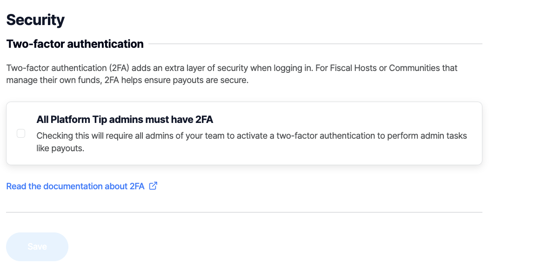The image size is (548, 270).
Task: Open the Read the documentation about 2FA link
Action: click(x=75, y=186)
